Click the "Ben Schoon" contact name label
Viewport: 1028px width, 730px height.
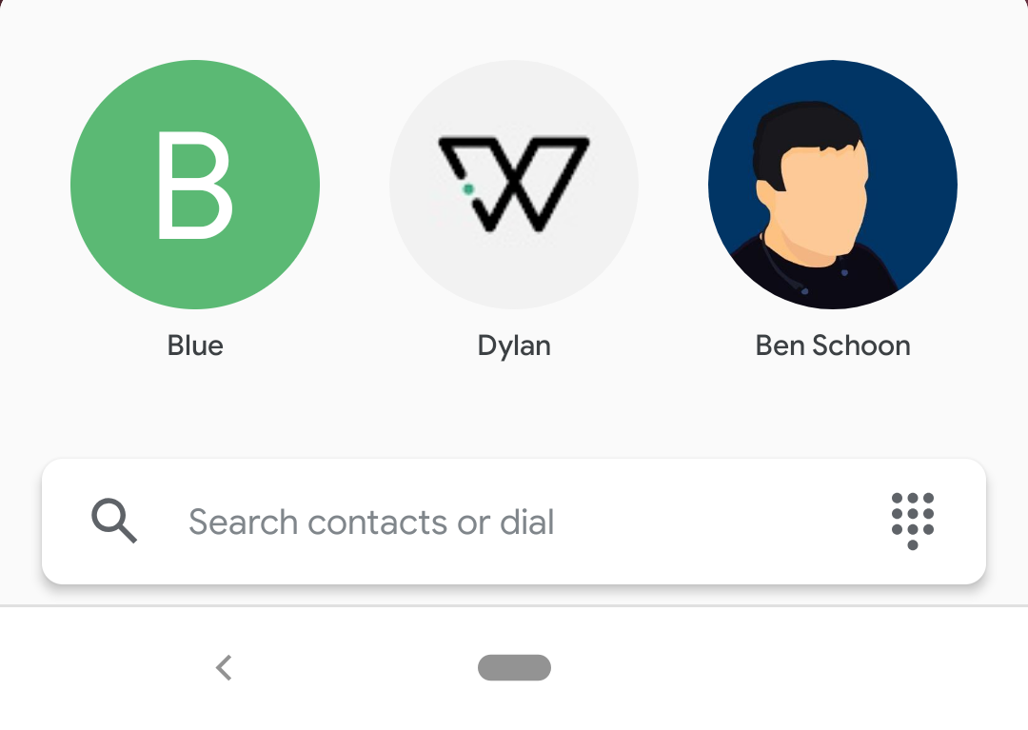(833, 345)
